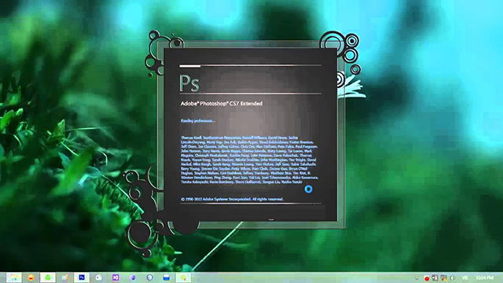The width and height of the screenshot is (503, 283).
Task: Expand the hidden system tray icons arrow
Action: click(417, 278)
